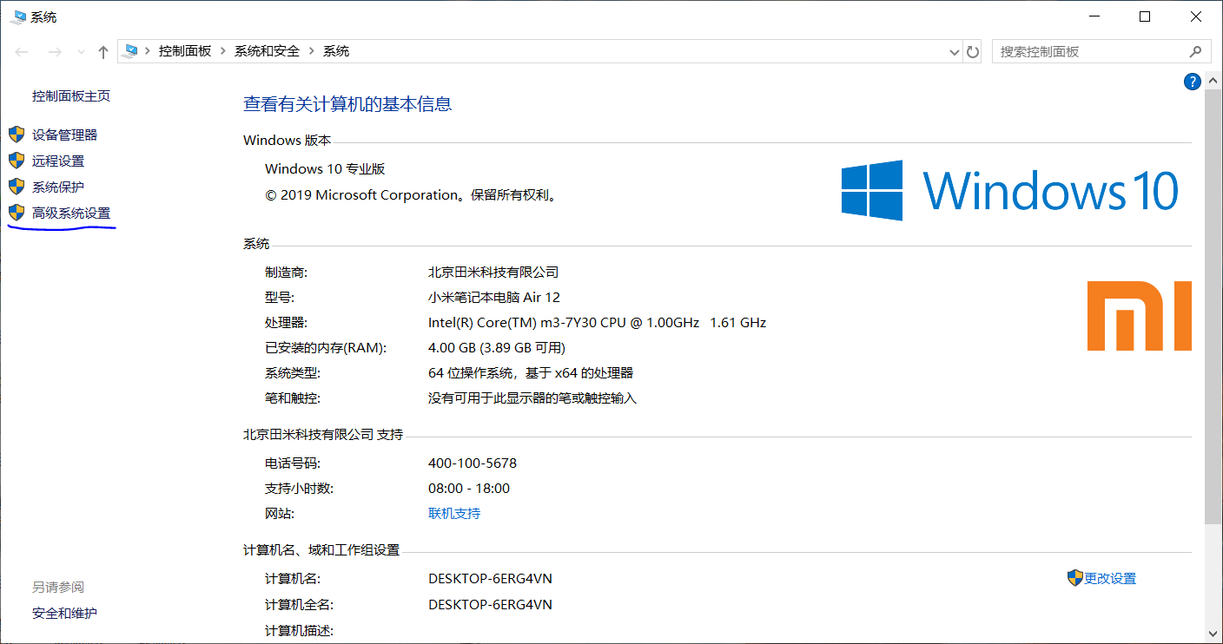This screenshot has height=644, width=1223.
Task: Click shield icon next to 设备管理器
Action: tap(17, 135)
